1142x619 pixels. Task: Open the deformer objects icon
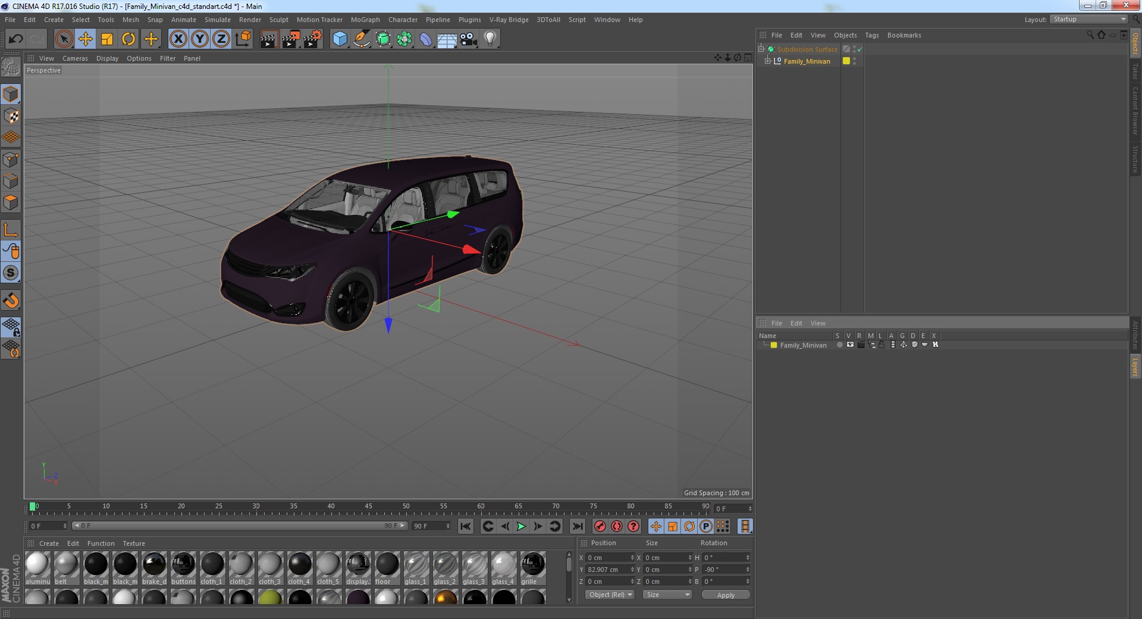426,39
